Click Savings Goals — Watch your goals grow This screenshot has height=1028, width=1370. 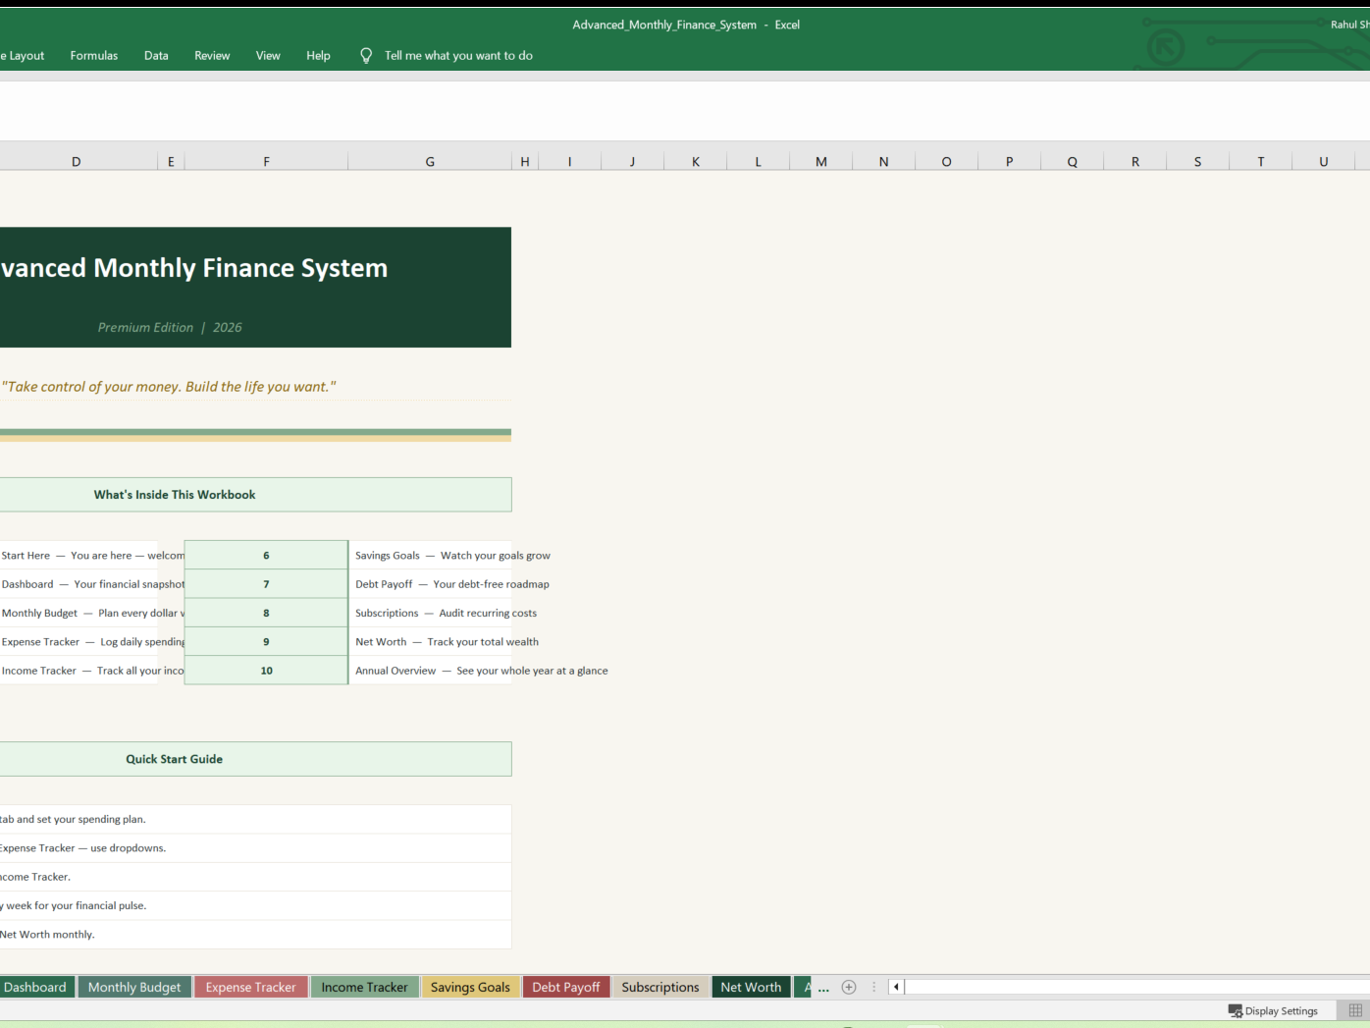pyautogui.click(x=452, y=556)
